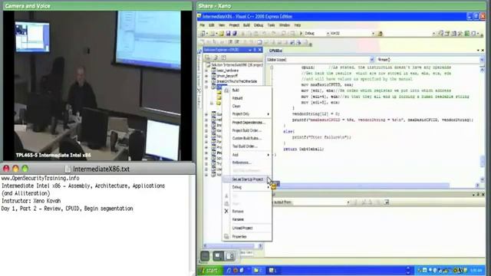Click the Remove X icon in context menu
491x276 pixels.
tap(226, 212)
